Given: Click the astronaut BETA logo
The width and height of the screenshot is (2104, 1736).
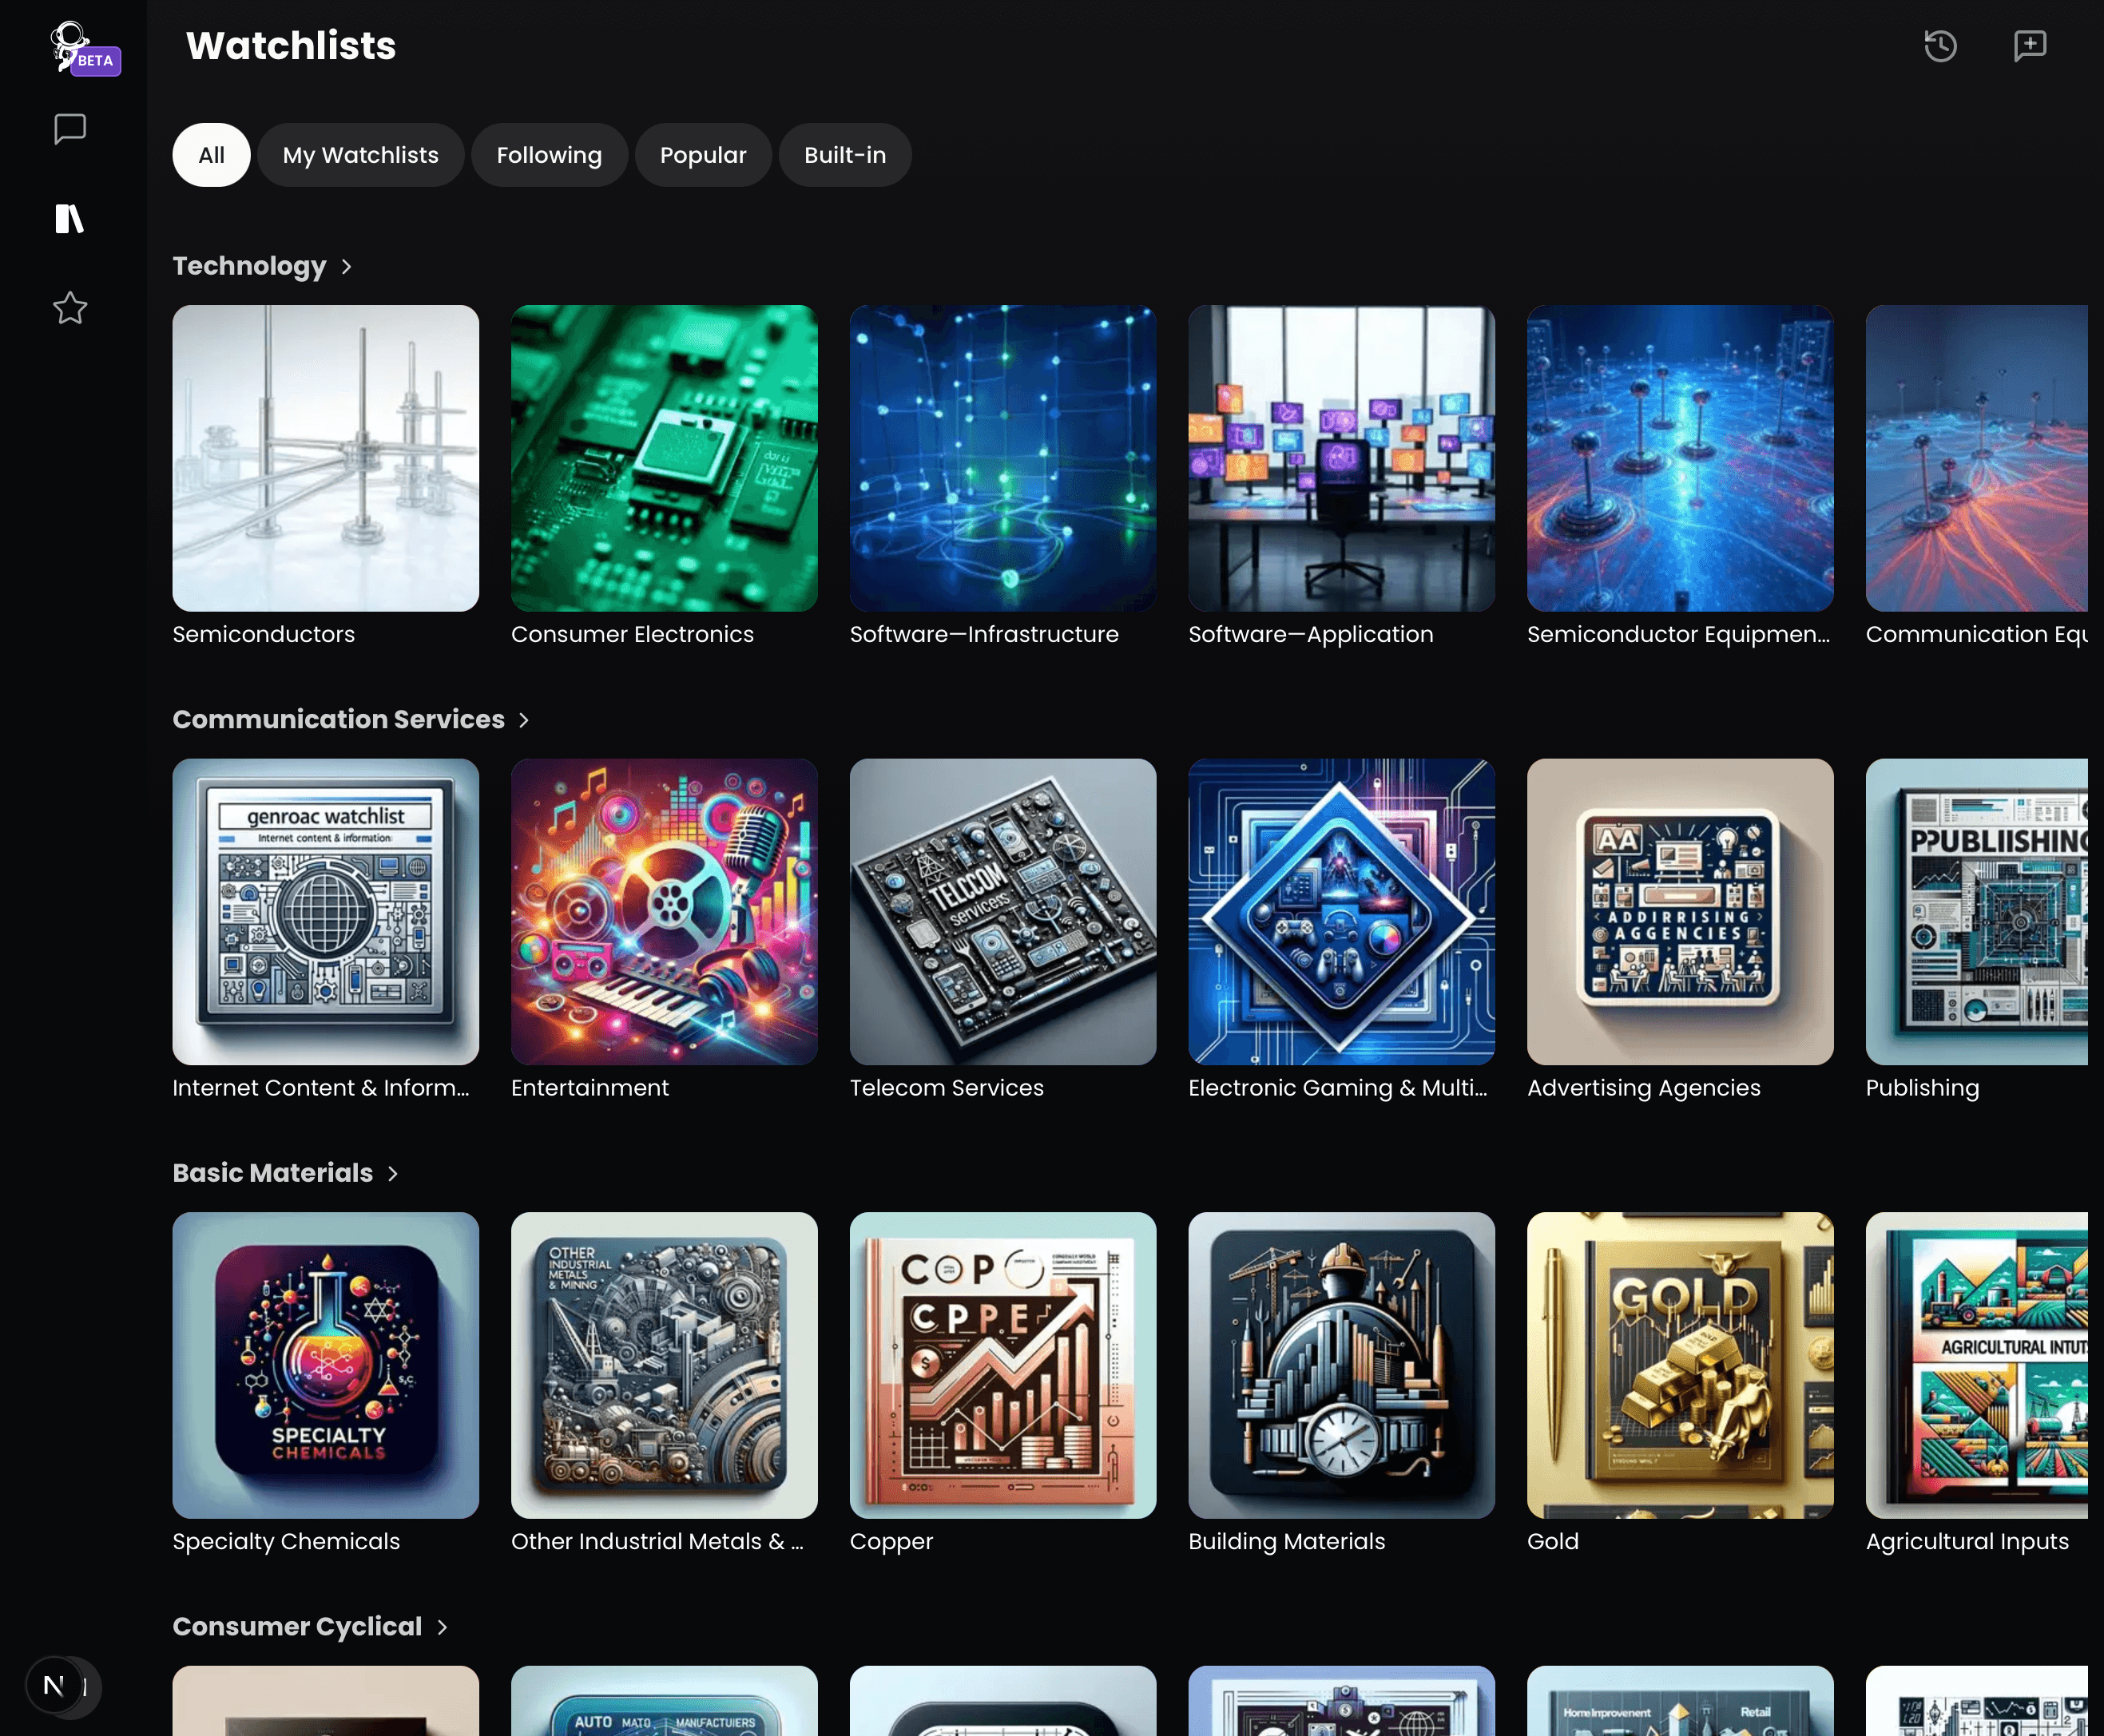Looking at the screenshot, I should pyautogui.click(x=80, y=48).
